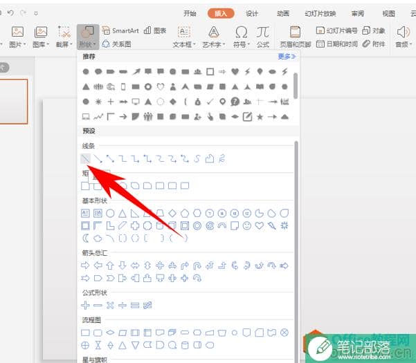Image resolution: width=416 pixels, height=363 pixels.
Task: Choose the up block arrow
Action: point(110,266)
